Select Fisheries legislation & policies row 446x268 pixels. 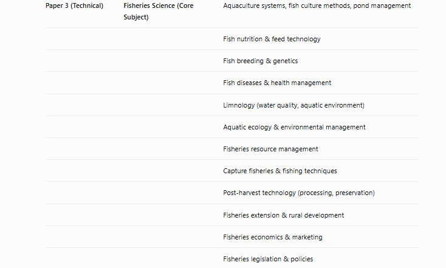232,258
